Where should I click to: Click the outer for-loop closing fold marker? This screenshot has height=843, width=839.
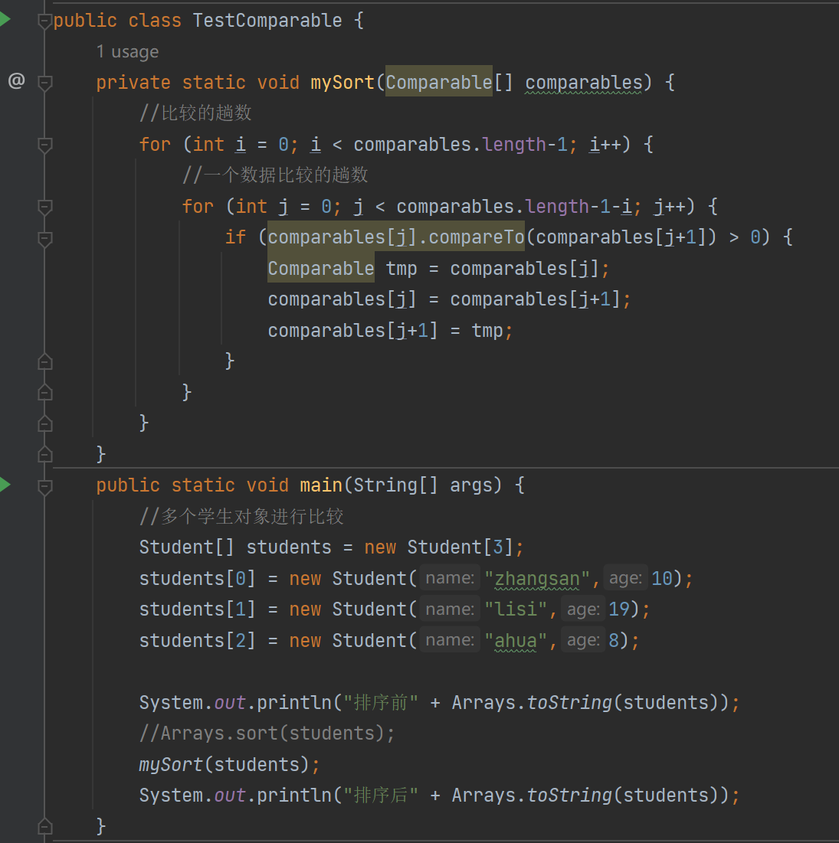click(44, 424)
